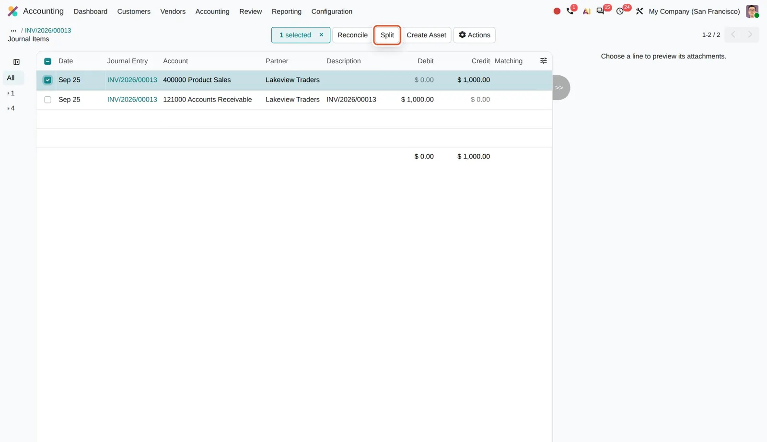This screenshot has height=442, width=767.
Task: Sort by the Credit column header
Action: 480,61
